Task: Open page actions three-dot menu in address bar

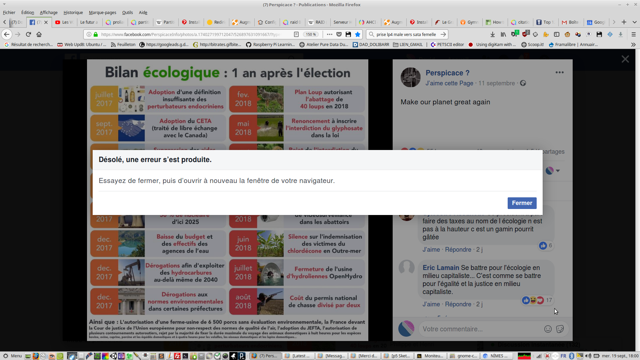Action: (330, 34)
